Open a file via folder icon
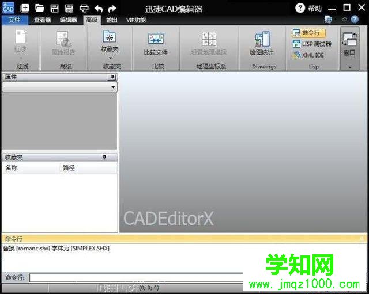The height and width of the screenshot is (294, 369). [40, 8]
